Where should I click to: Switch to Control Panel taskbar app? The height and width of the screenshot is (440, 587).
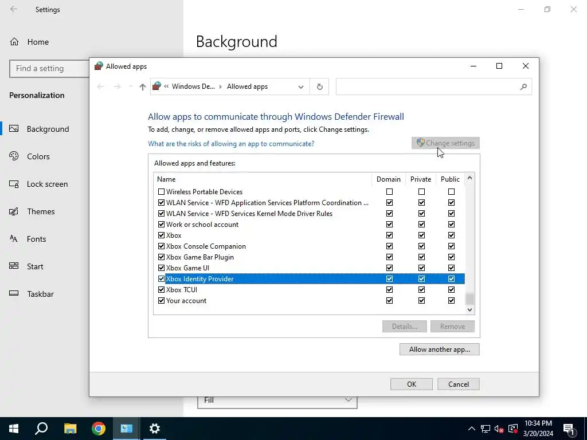127,429
